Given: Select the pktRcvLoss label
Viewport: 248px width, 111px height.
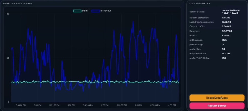Looking at the screenshot, I should [196, 40].
